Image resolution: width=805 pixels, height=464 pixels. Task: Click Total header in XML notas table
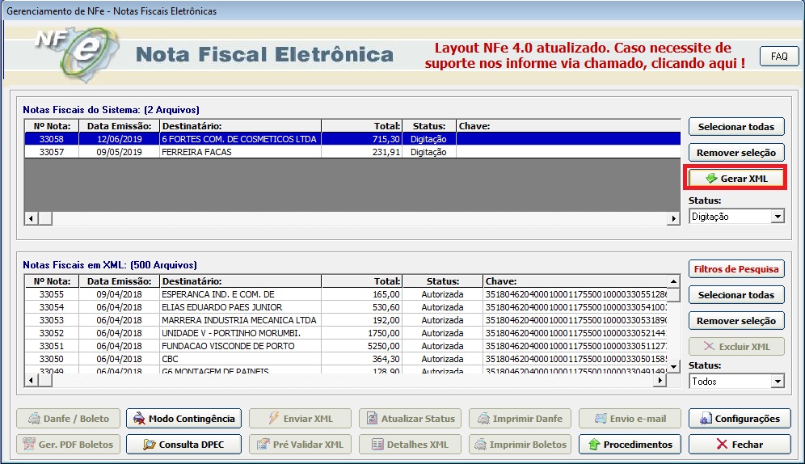point(362,281)
